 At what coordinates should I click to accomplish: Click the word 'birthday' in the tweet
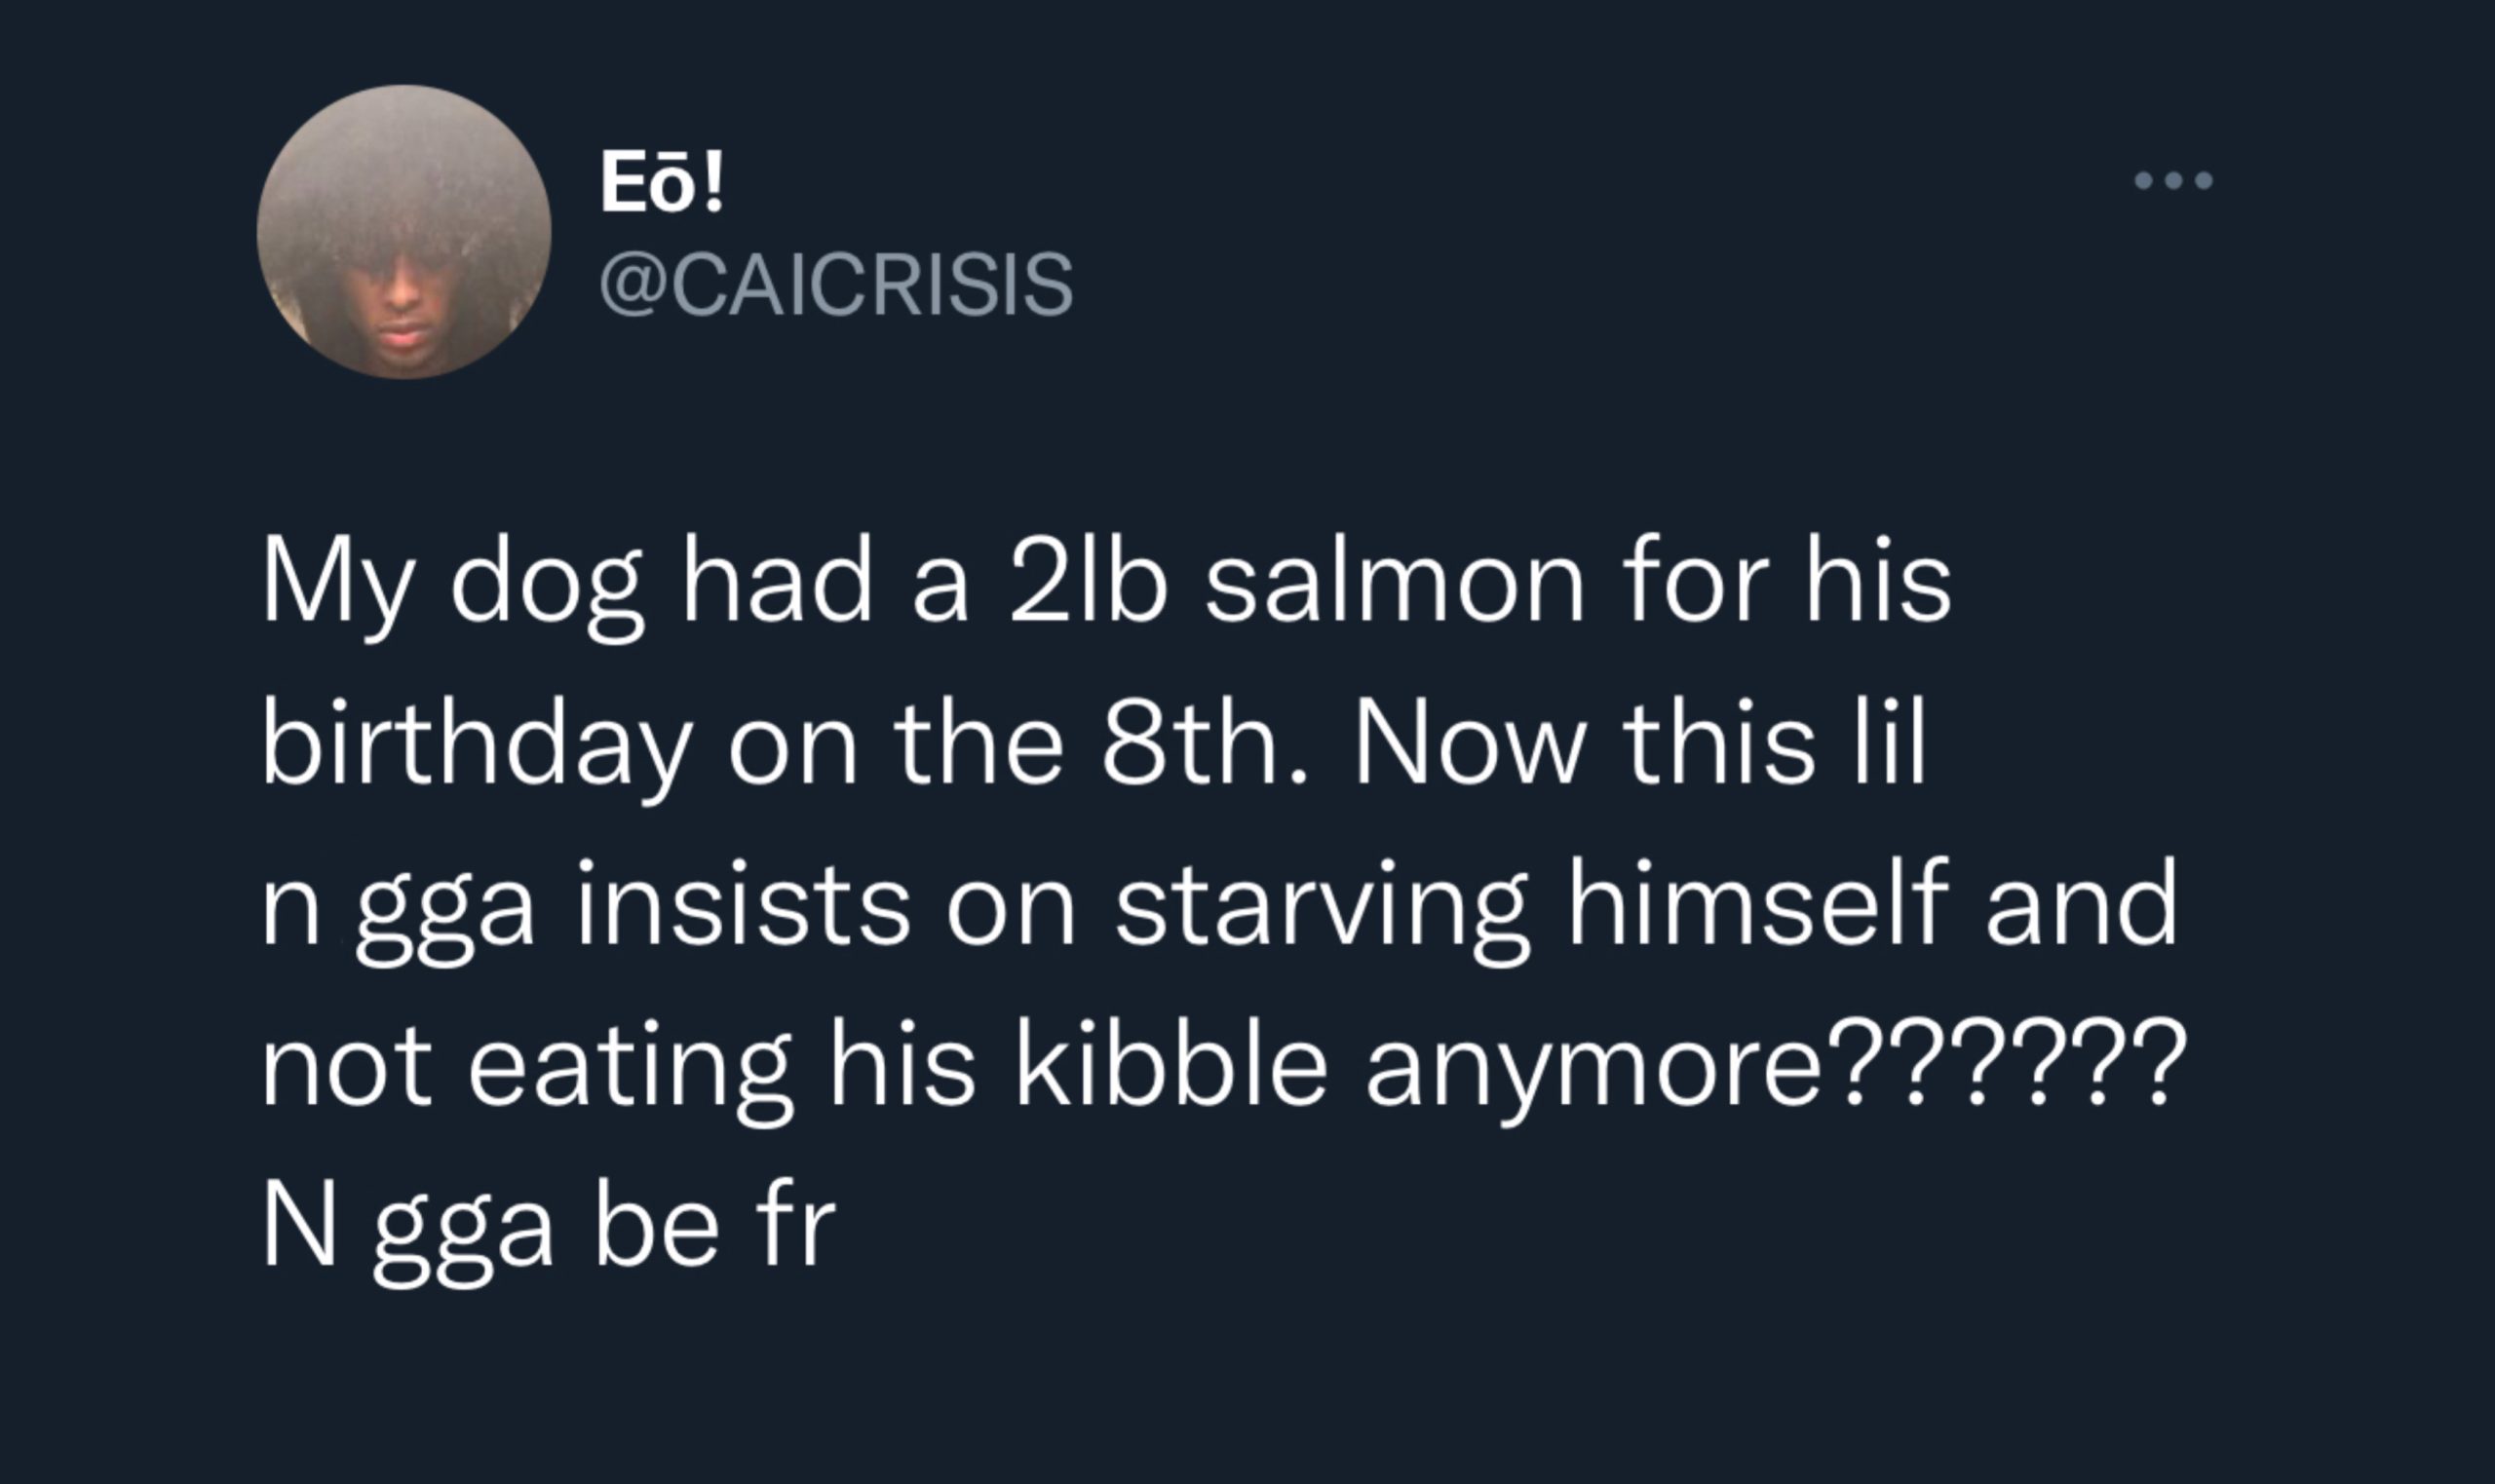477,754
